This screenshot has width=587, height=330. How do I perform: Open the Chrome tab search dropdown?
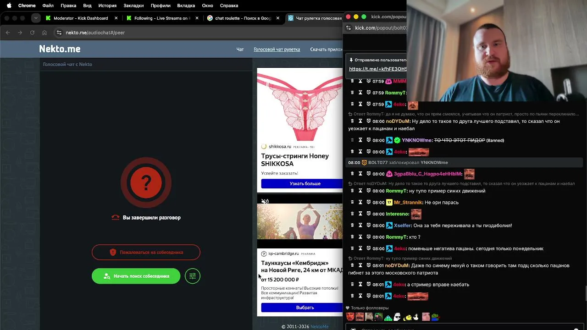(36, 18)
